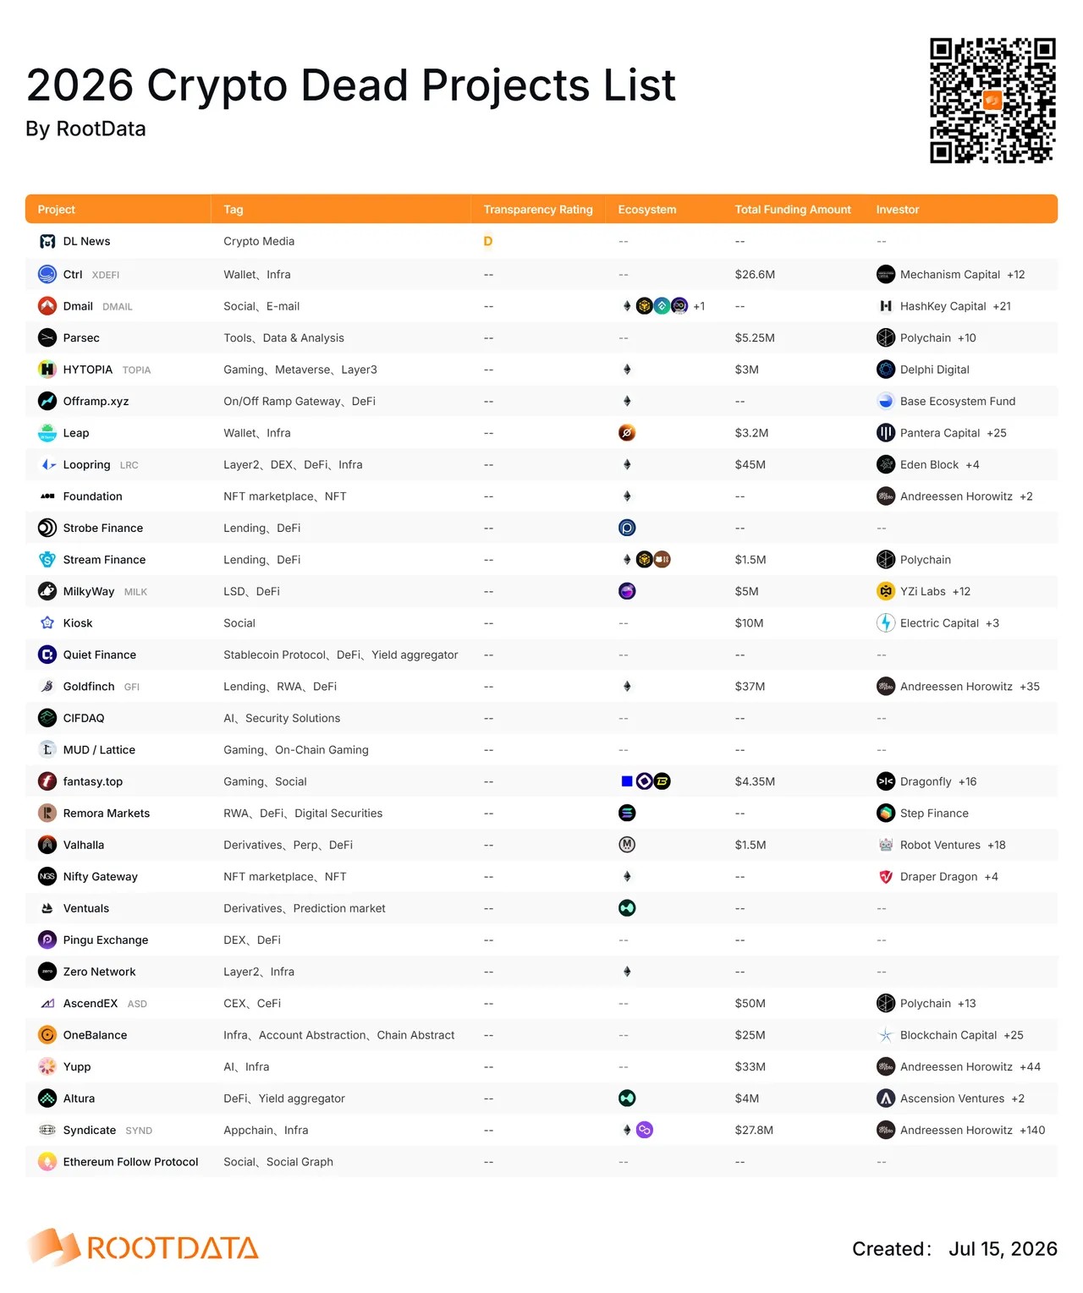Select the Transparency Rating column header
Screen dimensions: 1083x1293
538,210
